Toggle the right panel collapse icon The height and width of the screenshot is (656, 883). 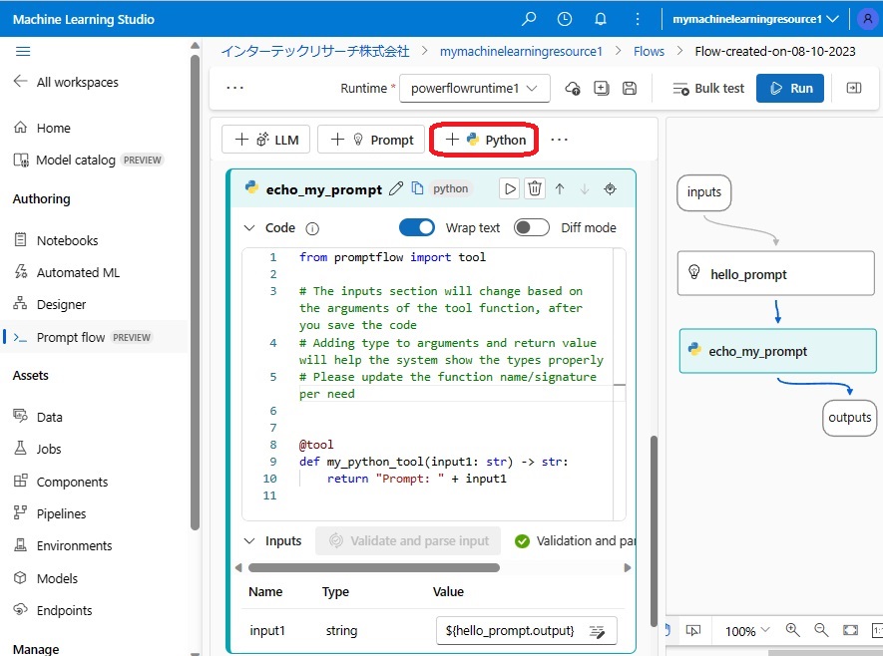(x=854, y=88)
